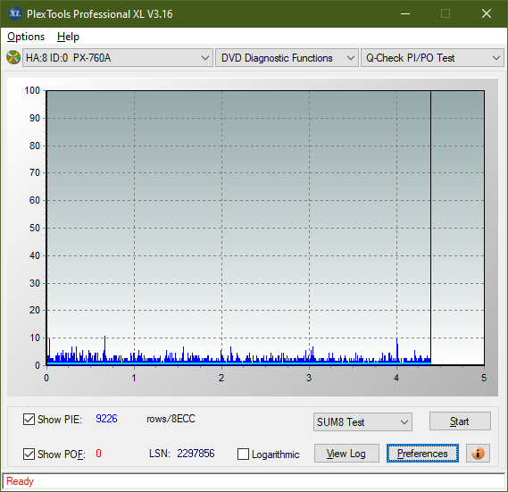Toggle the Show POF checkbox

point(29,454)
